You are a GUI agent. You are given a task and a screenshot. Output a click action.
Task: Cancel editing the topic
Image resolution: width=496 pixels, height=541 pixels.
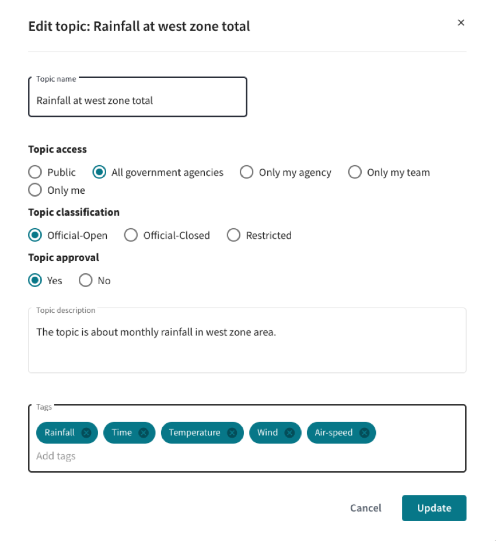(366, 508)
